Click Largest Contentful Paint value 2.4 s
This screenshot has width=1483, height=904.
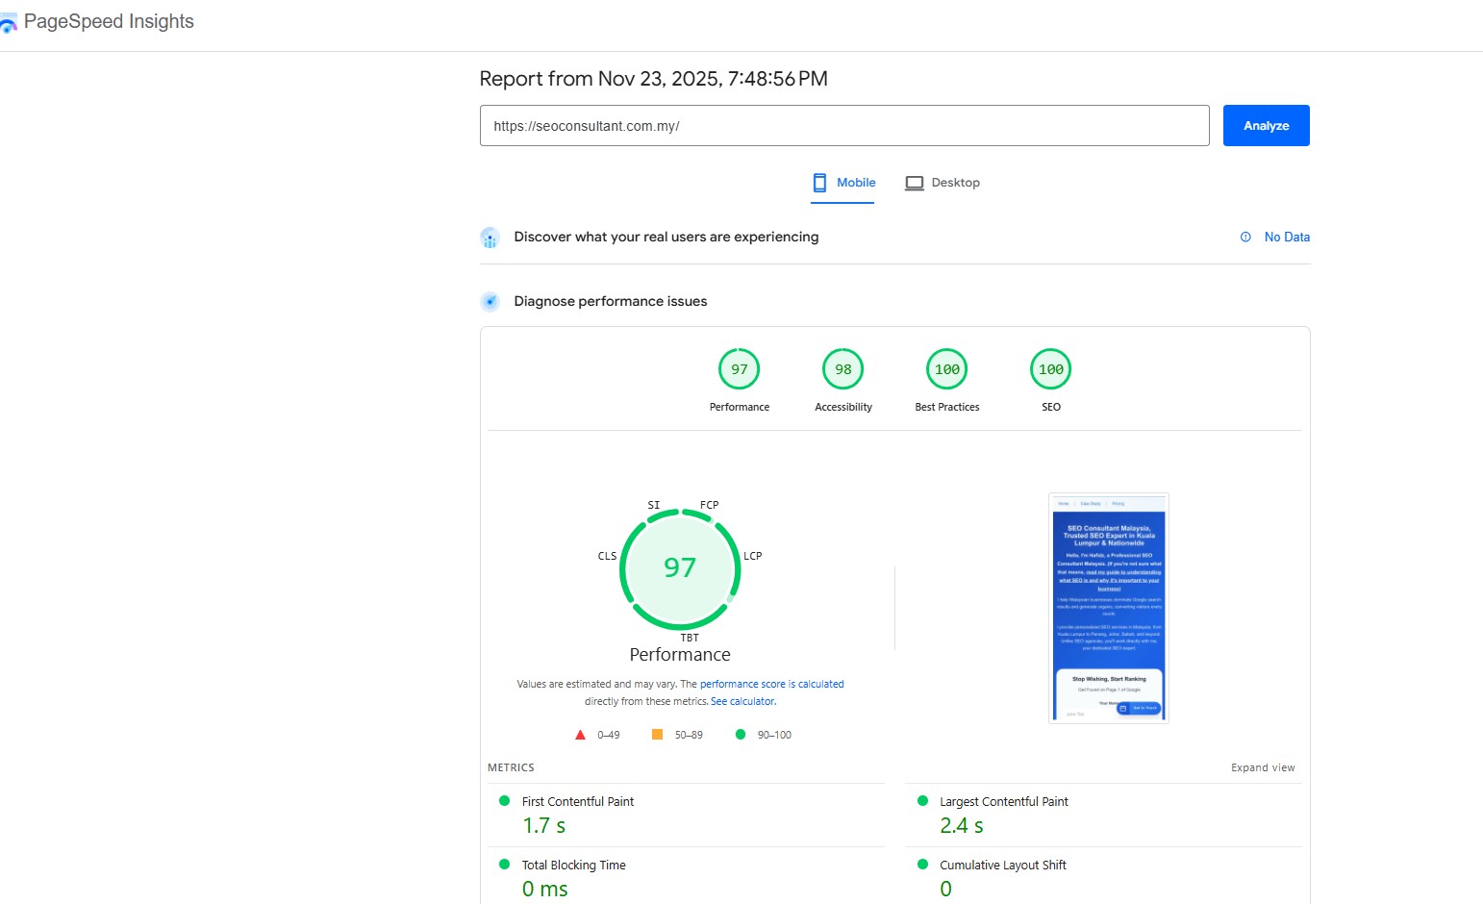(x=962, y=825)
